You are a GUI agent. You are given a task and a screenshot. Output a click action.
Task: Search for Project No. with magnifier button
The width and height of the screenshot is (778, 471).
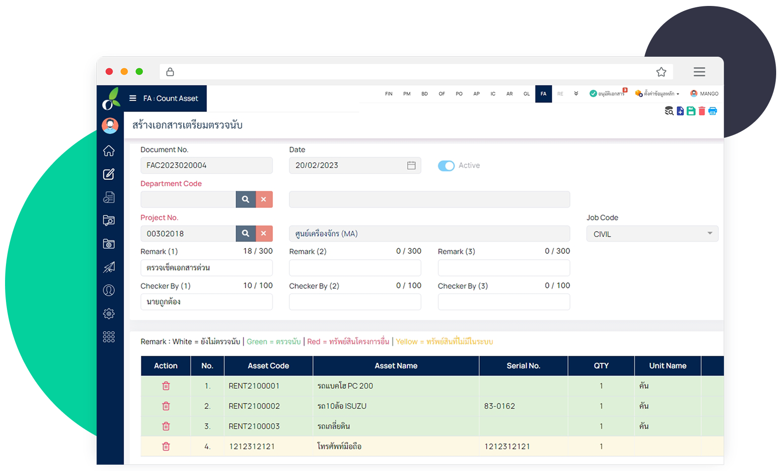[246, 234]
